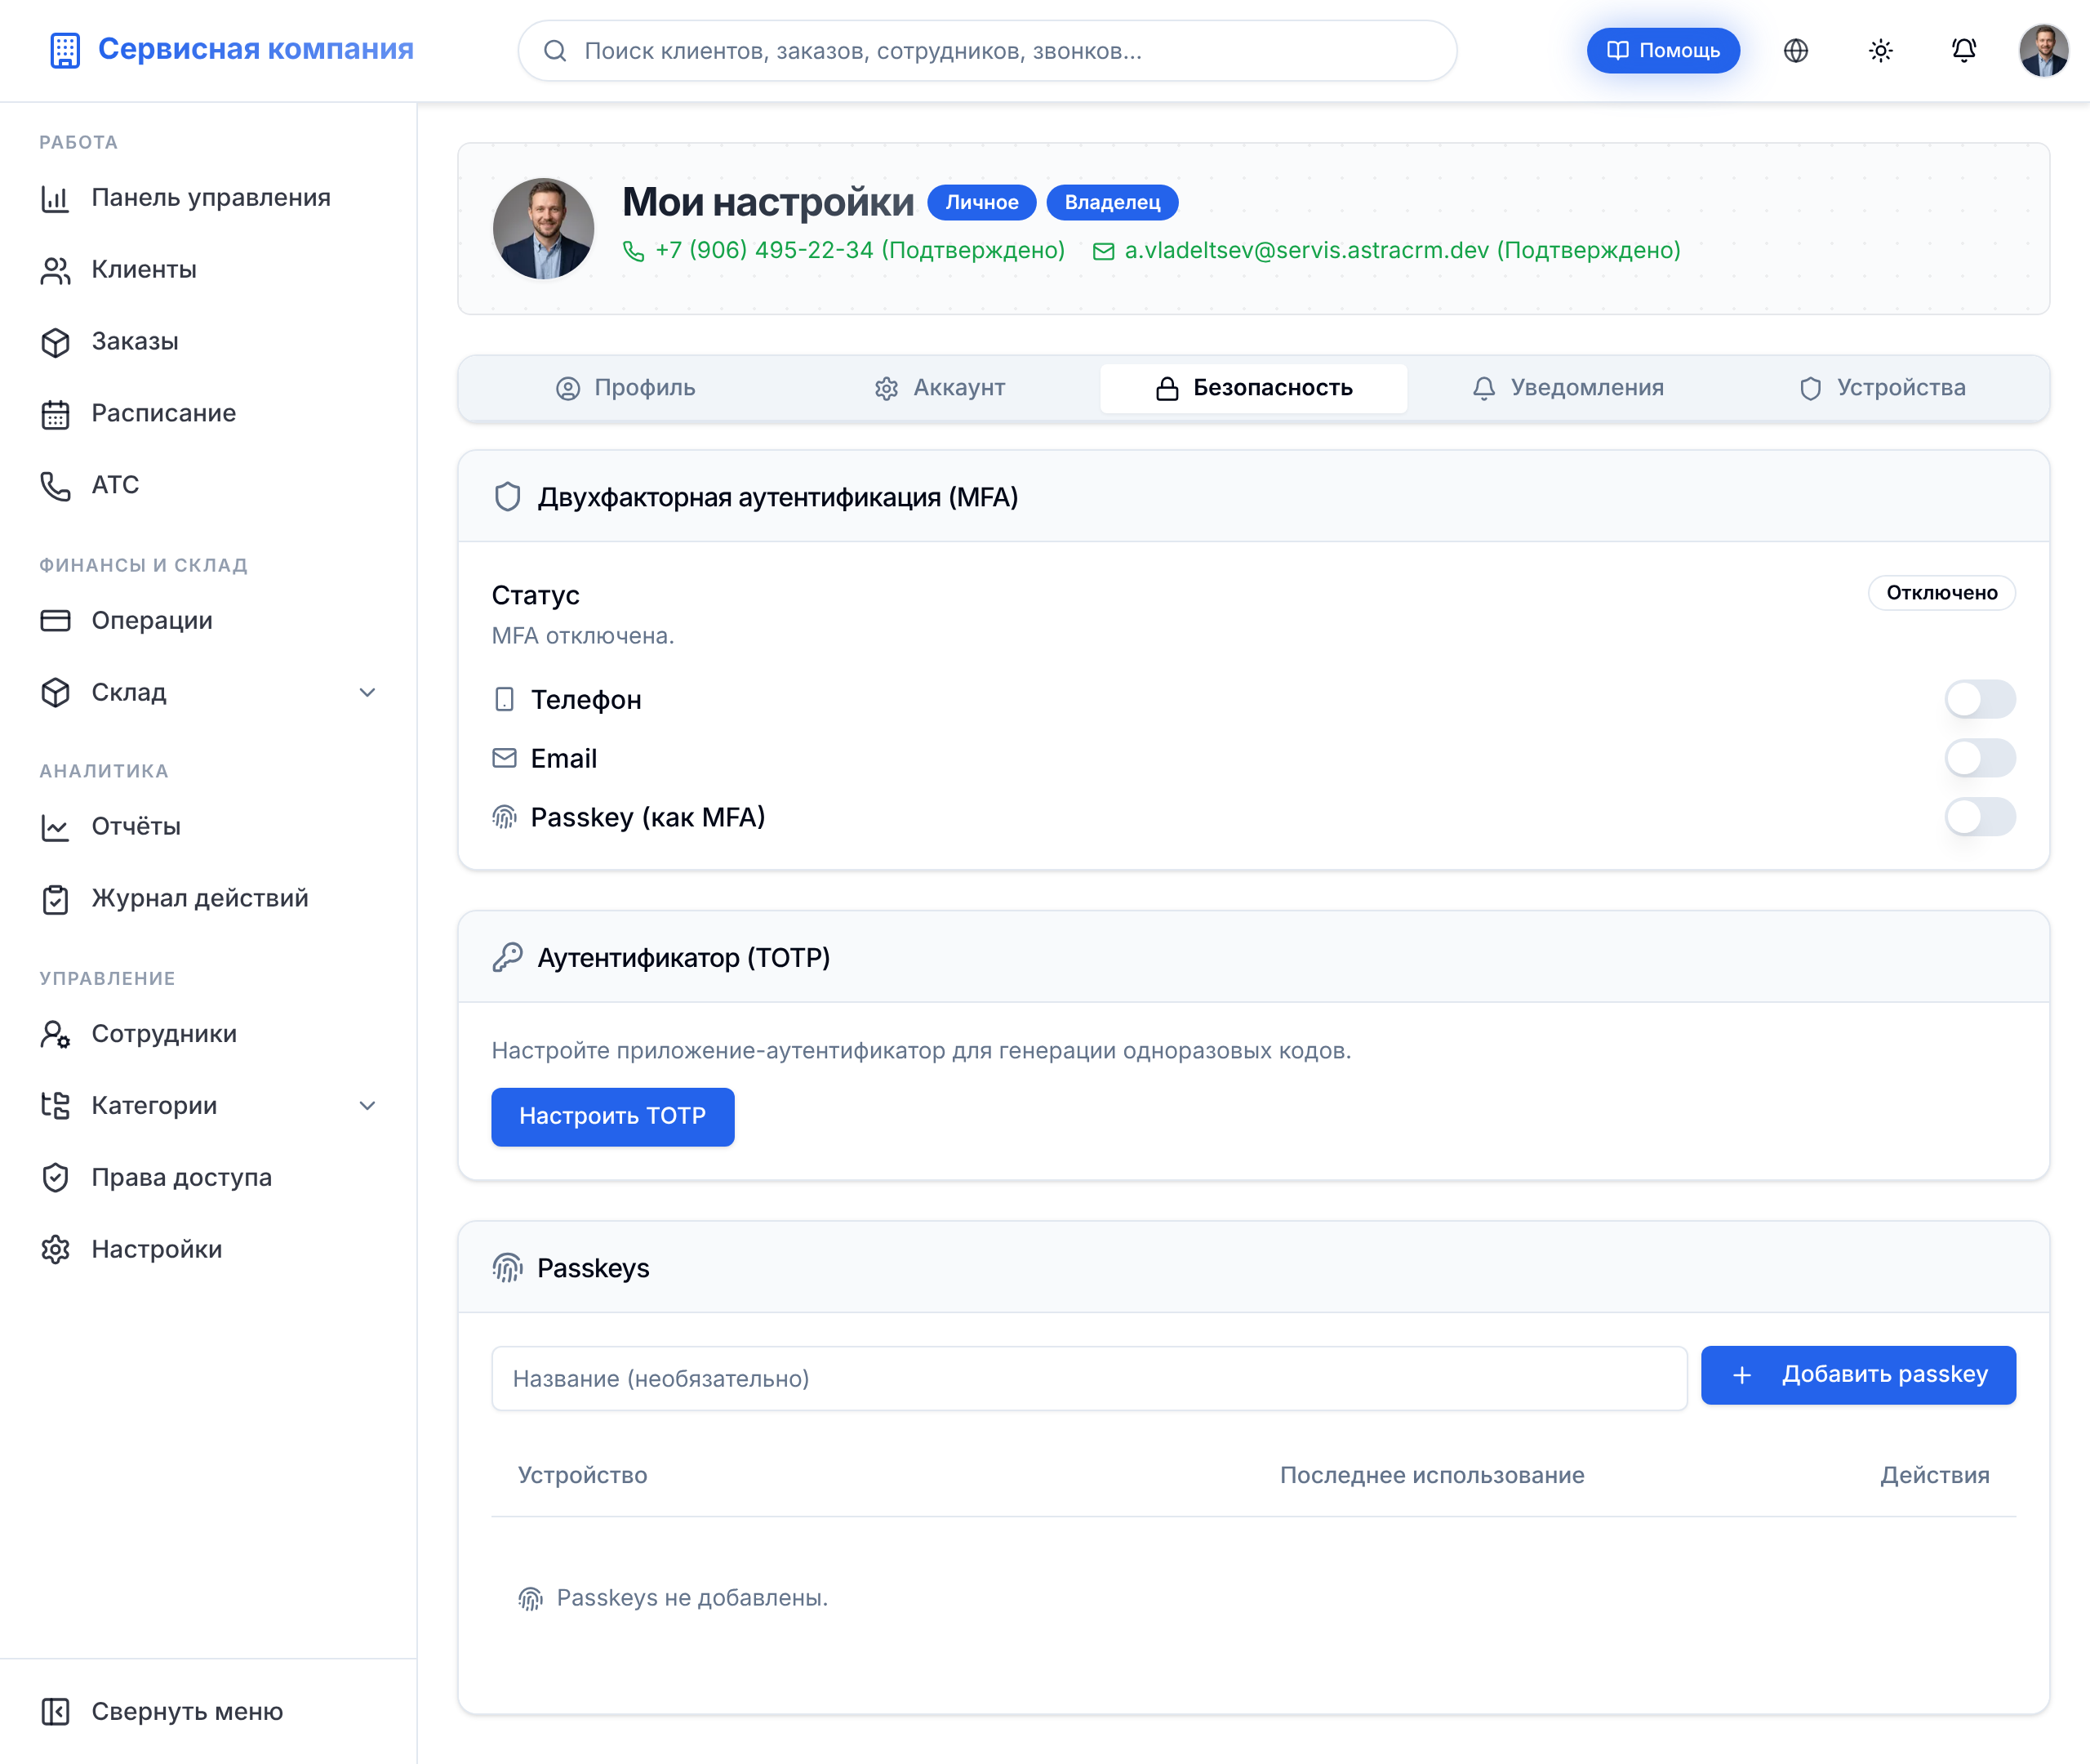This screenshot has width=2090, height=1764.
Task: Click the confirmed email address link
Action: (x=1386, y=251)
